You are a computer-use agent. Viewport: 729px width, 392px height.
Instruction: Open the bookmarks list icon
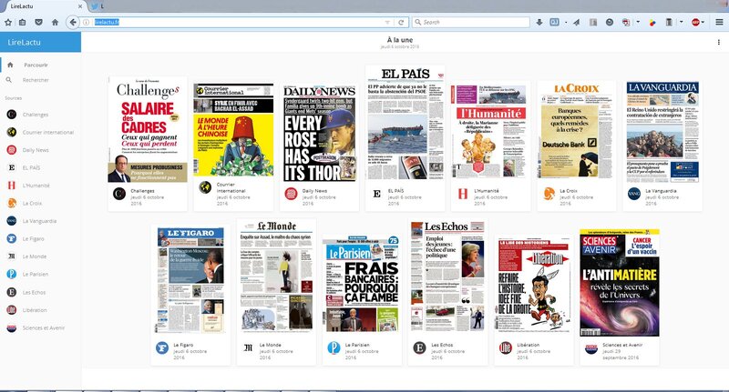[x=22, y=22]
